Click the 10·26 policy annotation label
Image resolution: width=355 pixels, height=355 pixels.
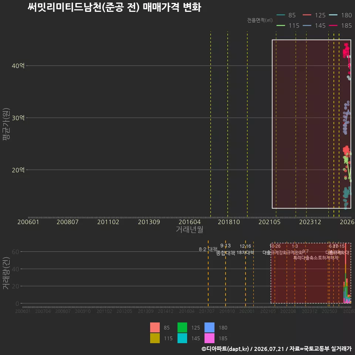tap(275, 246)
